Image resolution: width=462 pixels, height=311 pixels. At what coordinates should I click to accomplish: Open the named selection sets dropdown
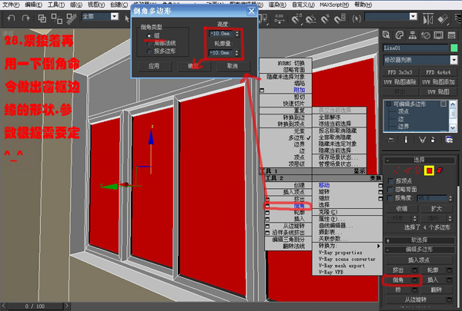tap(413, 17)
